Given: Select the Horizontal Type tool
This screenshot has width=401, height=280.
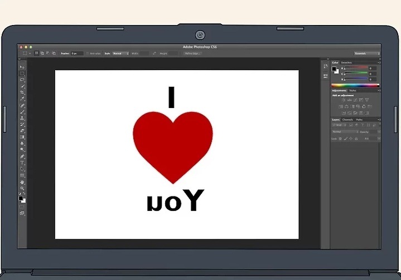Looking at the screenshot, I should (22, 163).
